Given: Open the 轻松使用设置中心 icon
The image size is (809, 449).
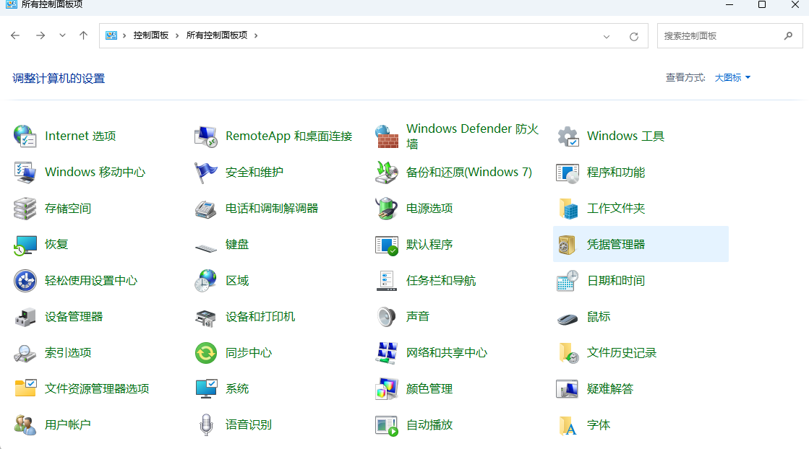Looking at the screenshot, I should 25,281.
